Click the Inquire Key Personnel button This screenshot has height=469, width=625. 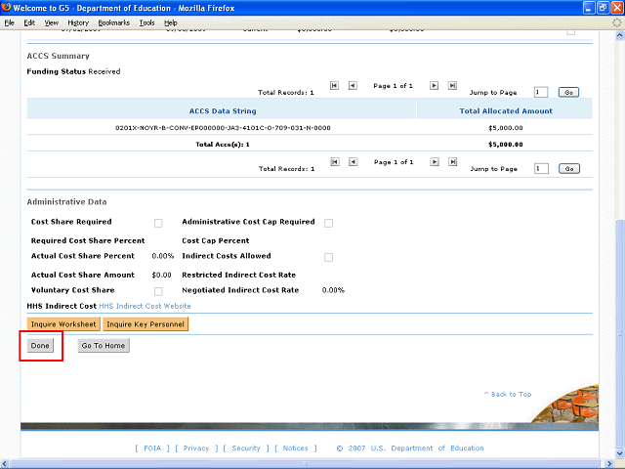(x=146, y=324)
